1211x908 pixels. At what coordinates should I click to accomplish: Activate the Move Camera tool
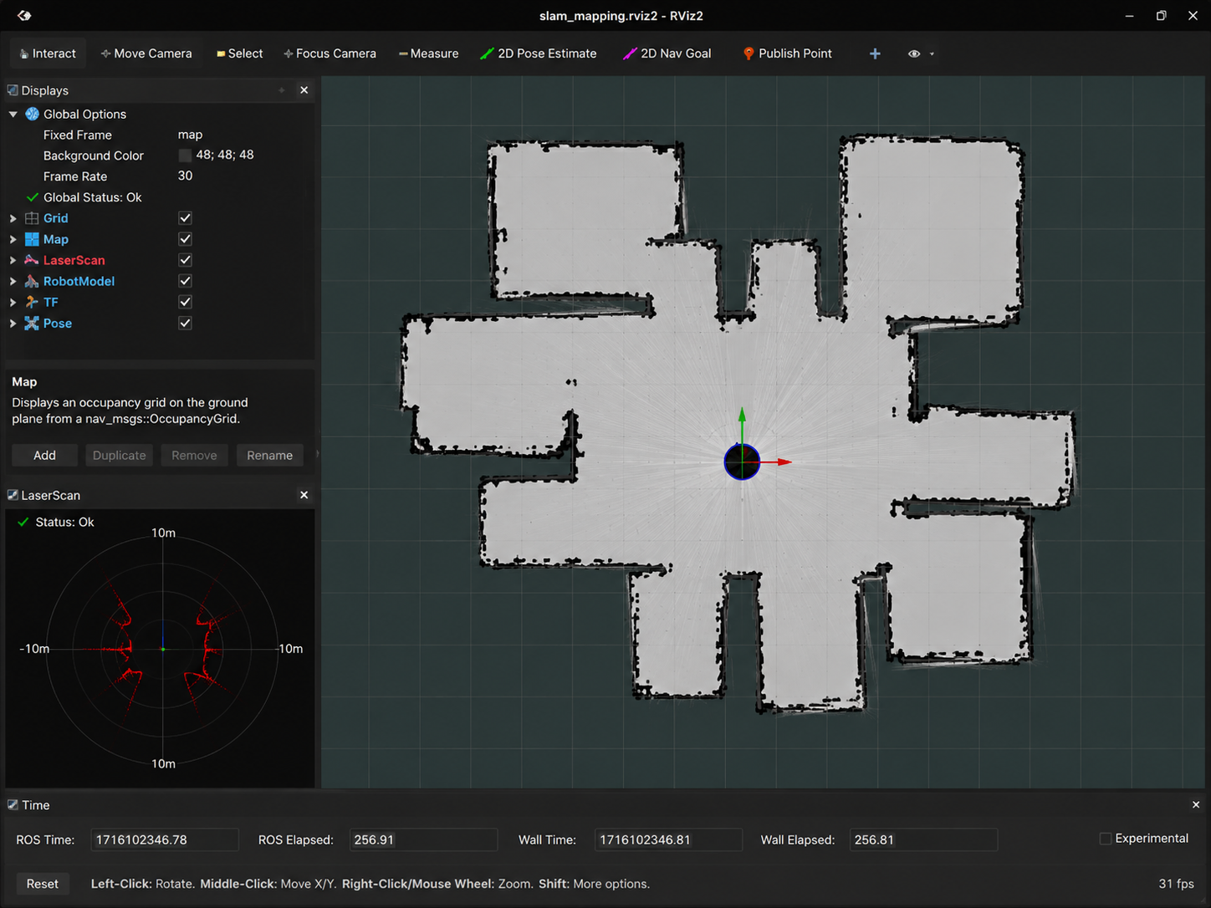(x=146, y=54)
